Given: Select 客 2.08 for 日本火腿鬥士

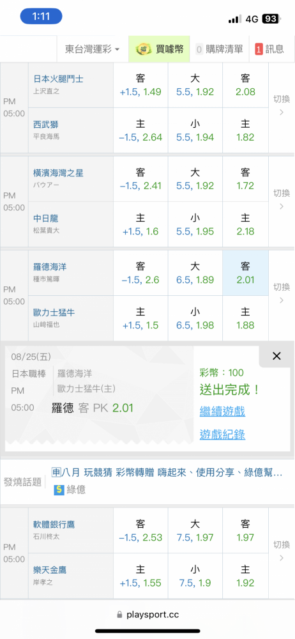Looking at the screenshot, I should (245, 85).
